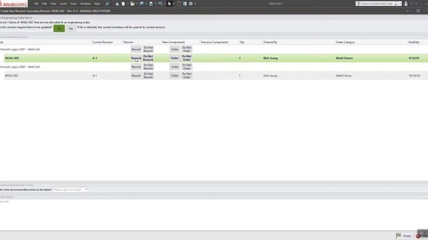Click Rework in highlighted 46362-002 row
428x240 pixels.
[136, 58]
